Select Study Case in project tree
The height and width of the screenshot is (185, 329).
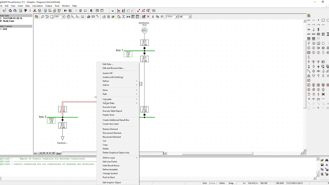coord(8,21)
